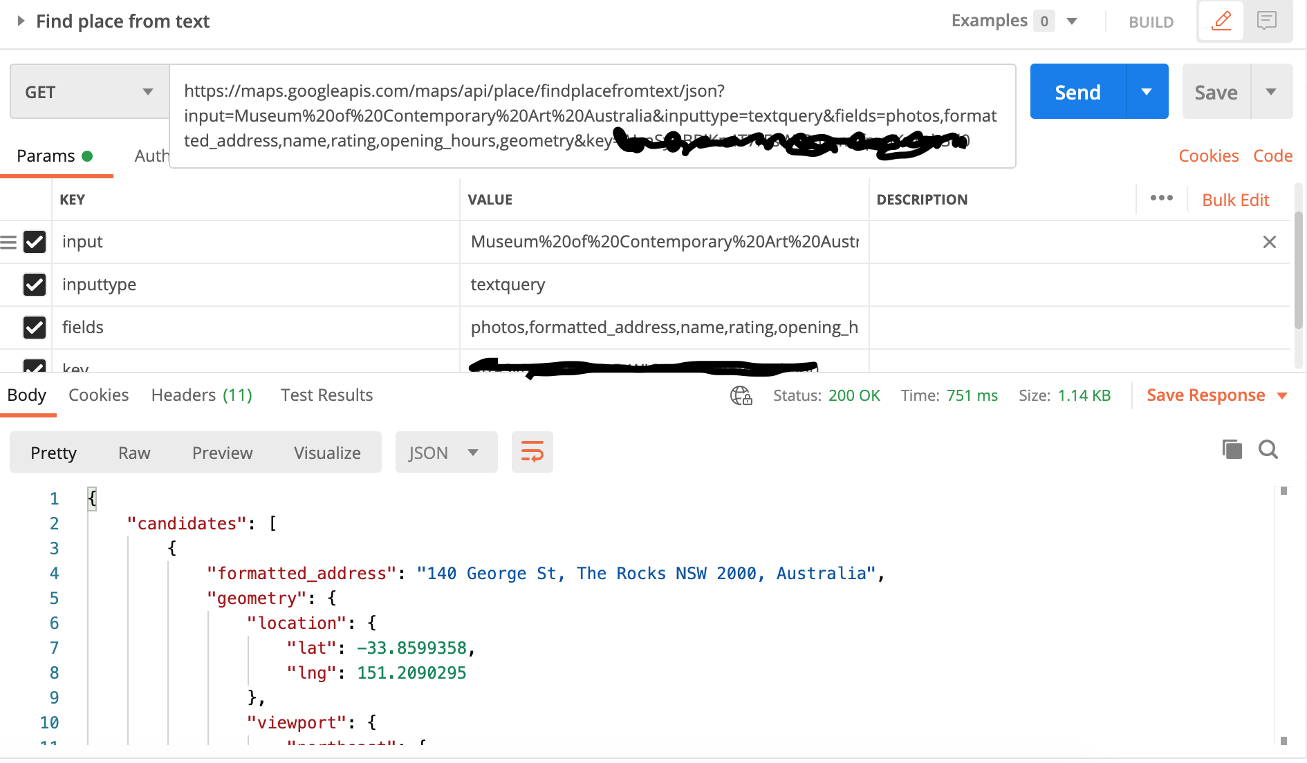This screenshot has width=1307, height=763.
Task: Open the Save options arrow
Action: 1271,92
